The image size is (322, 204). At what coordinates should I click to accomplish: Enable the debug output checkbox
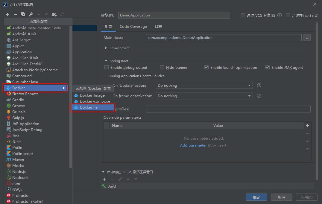pyautogui.click(x=107, y=68)
